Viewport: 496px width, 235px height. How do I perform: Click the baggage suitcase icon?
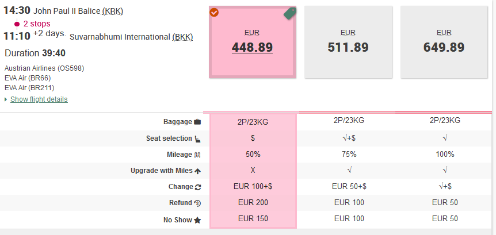(197, 122)
